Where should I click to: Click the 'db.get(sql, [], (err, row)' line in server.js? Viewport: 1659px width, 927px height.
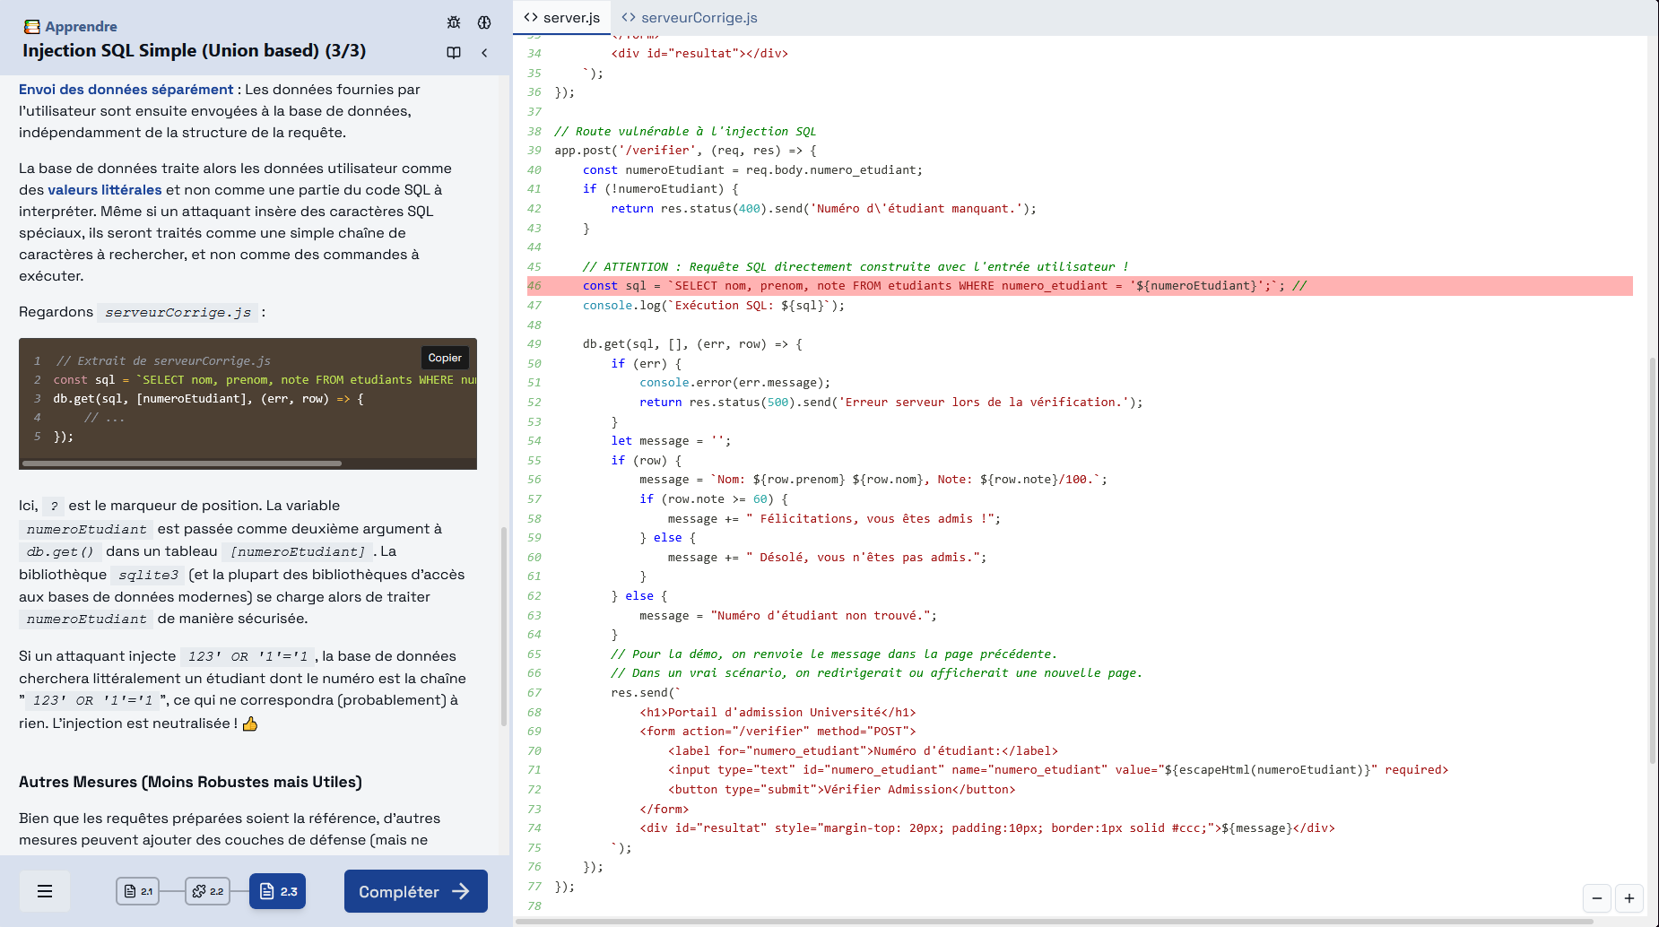(x=692, y=344)
